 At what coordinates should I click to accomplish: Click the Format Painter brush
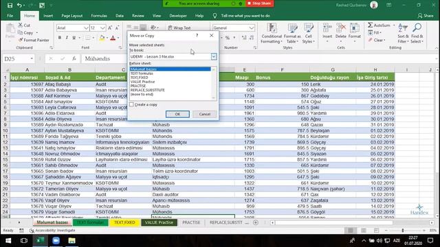(x=21, y=40)
